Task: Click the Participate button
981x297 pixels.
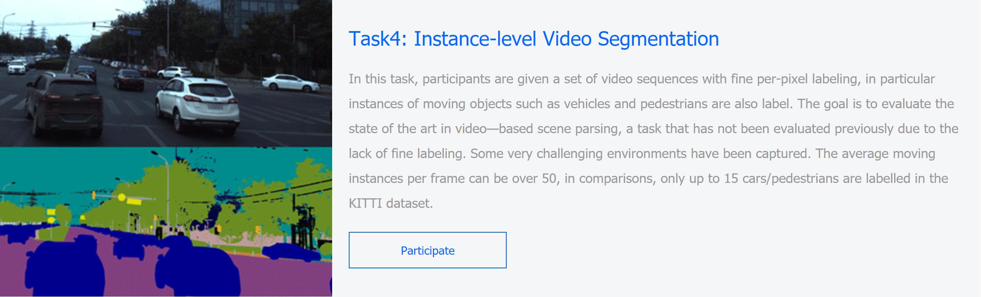Action: [x=427, y=250]
